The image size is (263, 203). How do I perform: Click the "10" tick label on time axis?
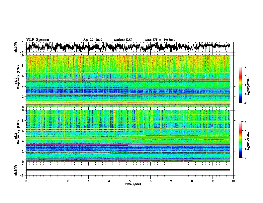233,181
